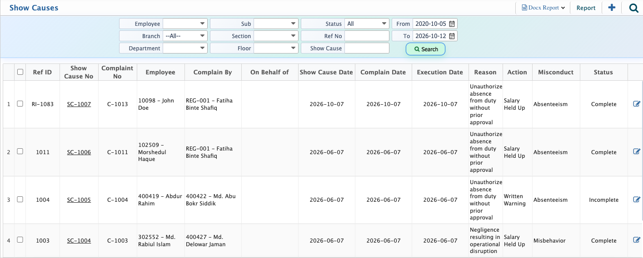Open the To date calendar picker
The height and width of the screenshot is (258, 643).
[x=452, y=36]
